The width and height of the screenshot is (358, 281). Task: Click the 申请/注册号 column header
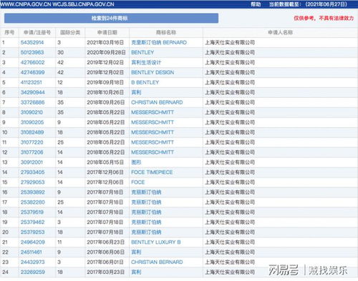[37, 32]
